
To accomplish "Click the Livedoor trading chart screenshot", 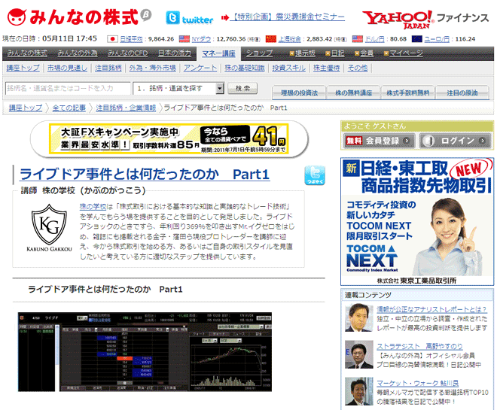I will [x=146, y=350].
